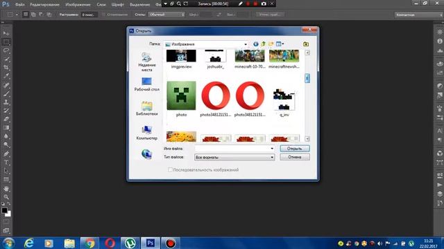444x249 pixels.
Task: Click the foreground color swatch
Action: coord(4,210)
